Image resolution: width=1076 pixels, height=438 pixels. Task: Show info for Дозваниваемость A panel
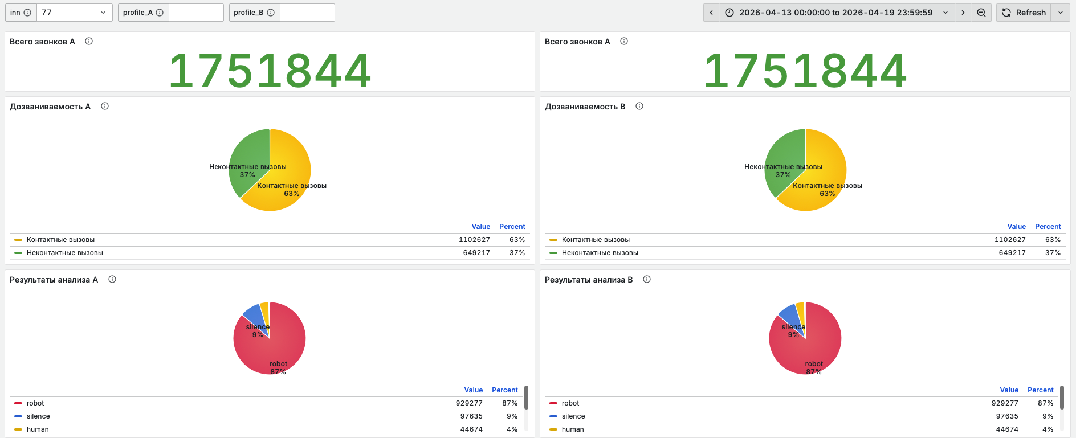(x=105, y=106)
